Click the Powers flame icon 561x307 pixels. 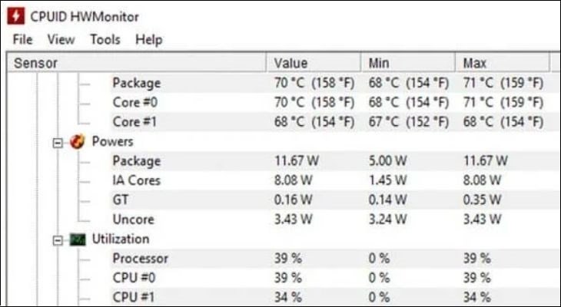click(x=77, y=142)
